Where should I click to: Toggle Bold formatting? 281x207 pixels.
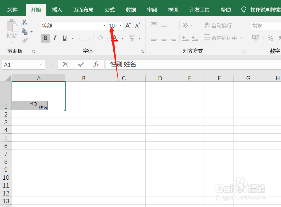tap(45, 38)
